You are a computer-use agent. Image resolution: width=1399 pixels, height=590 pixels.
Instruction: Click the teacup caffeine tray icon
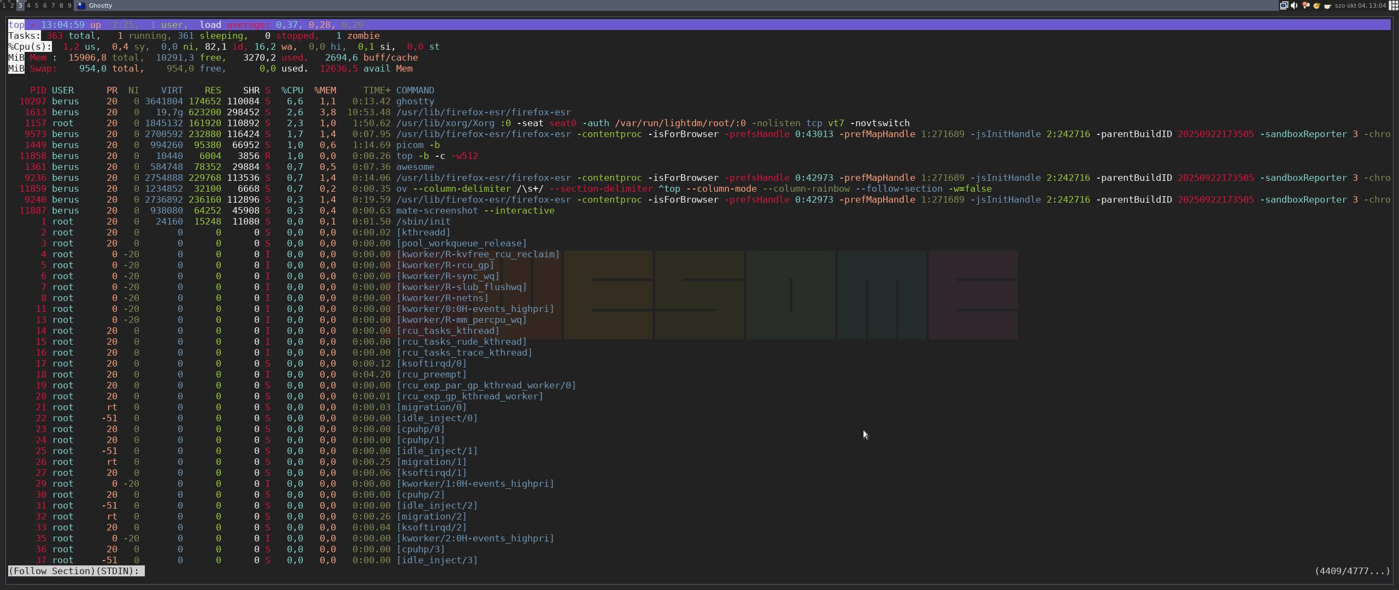click(x=1327, y=5)
